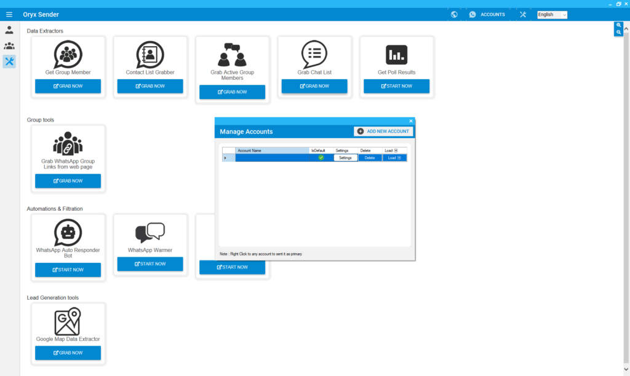Viewport: 630px width, 376px height.
Task: Click the Account Name column header
Action: (x=273, y=151)
